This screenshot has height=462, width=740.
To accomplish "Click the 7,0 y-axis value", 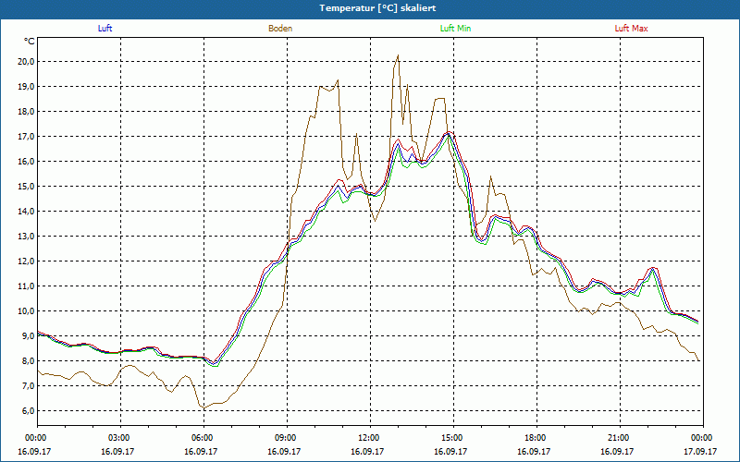I will click(x=28, y=386).
